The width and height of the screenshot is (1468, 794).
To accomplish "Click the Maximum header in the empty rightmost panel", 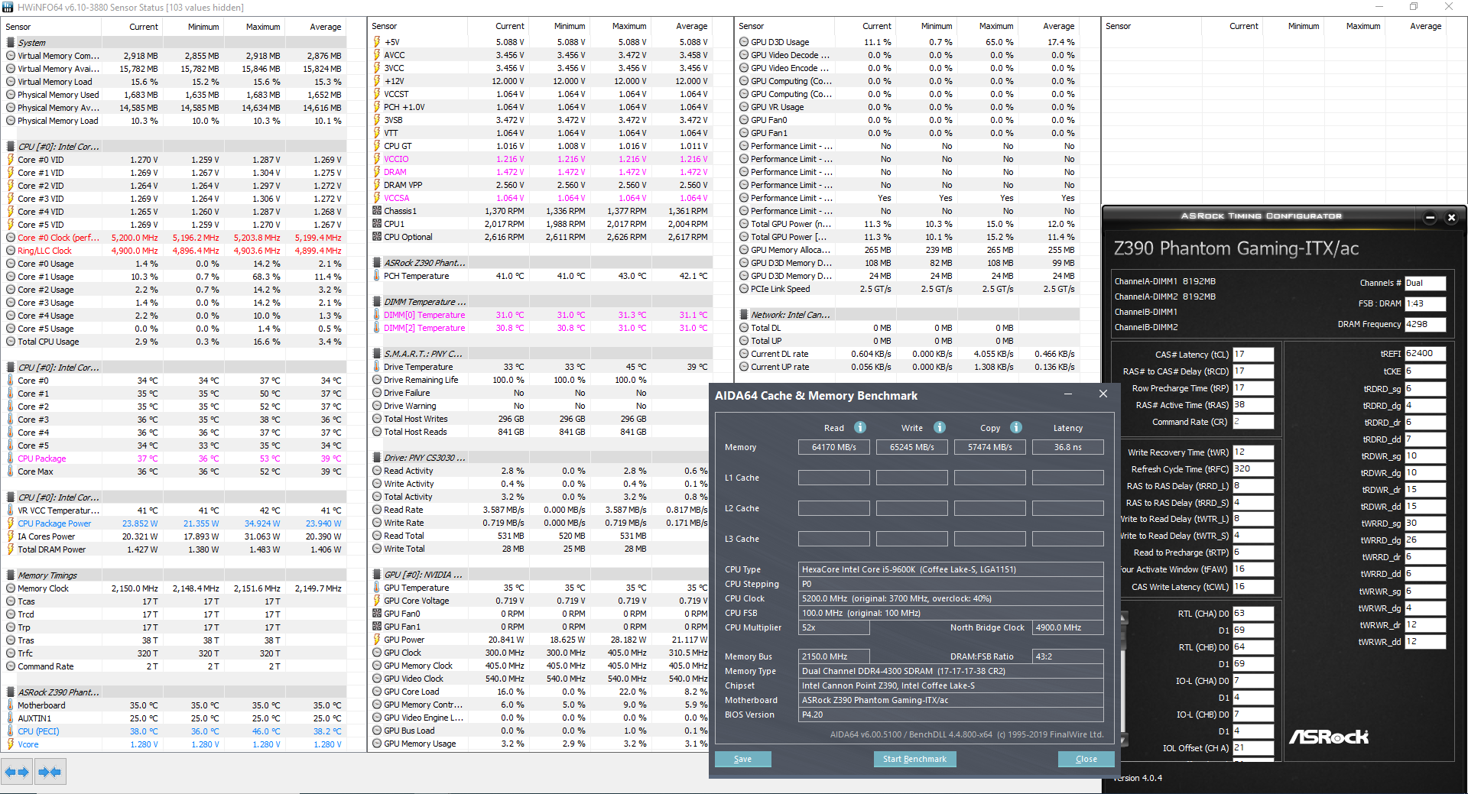I will (x=1363, y=26).
